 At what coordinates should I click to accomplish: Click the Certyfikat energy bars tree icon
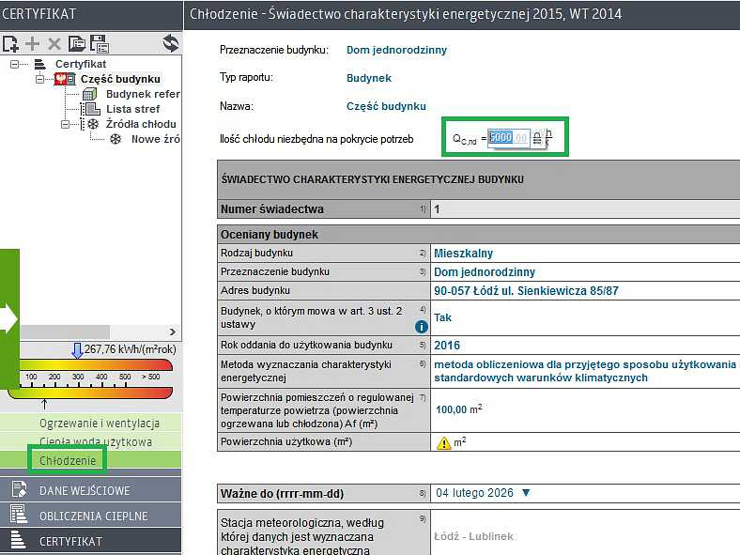tap(39, 64)
